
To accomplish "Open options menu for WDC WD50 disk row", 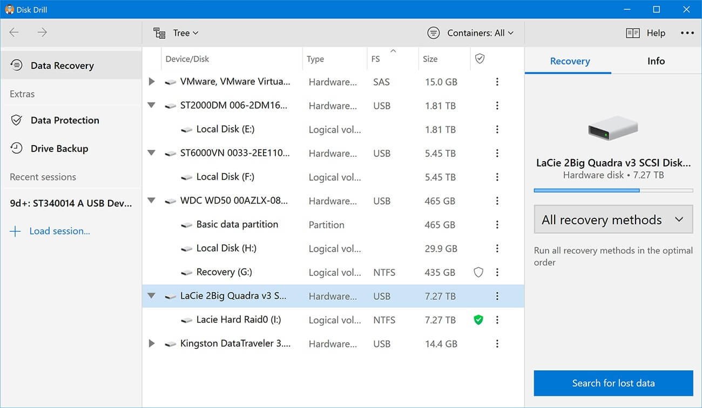I will click(x=497, y=200).
